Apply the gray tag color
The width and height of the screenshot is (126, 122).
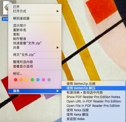pos(49,80)
